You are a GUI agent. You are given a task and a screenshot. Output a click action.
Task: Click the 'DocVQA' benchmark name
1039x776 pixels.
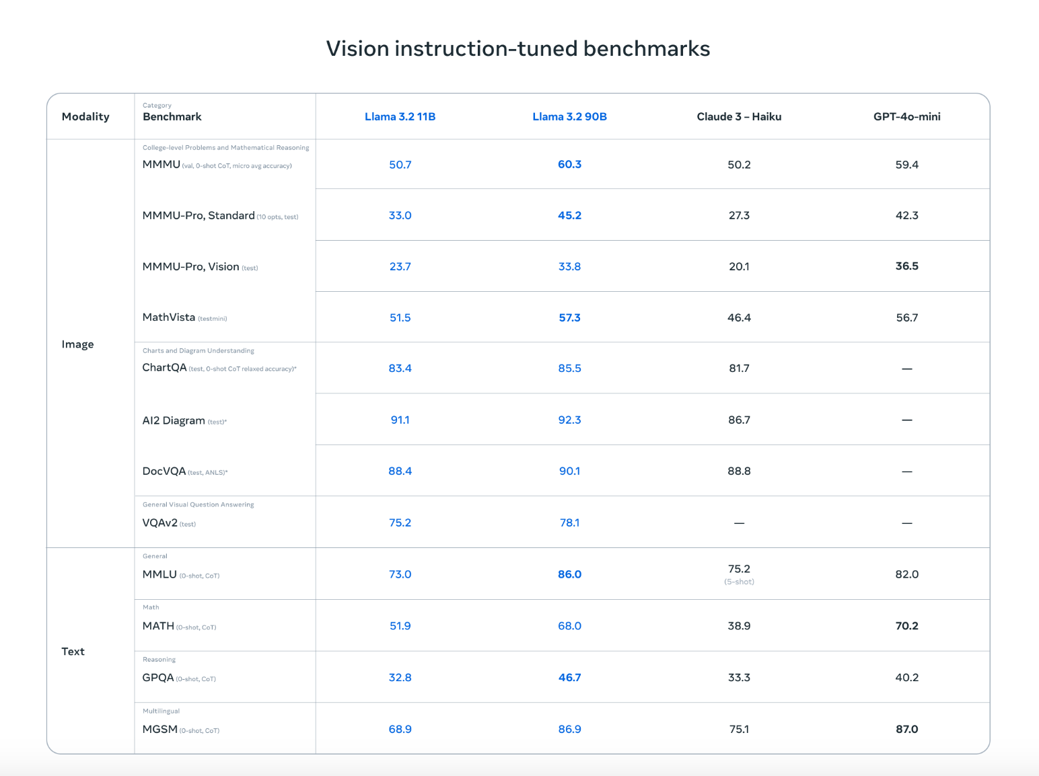click(x=164, y=471)
